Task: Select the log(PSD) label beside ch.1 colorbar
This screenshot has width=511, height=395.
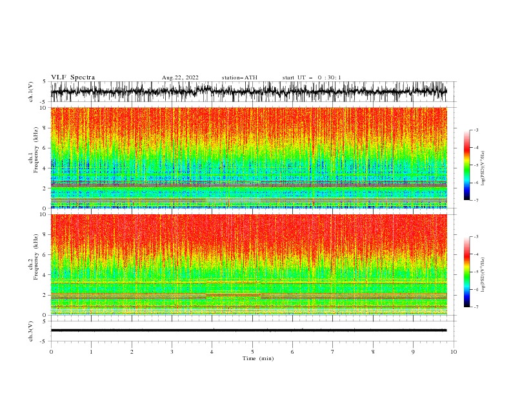Action: [483, 168]
